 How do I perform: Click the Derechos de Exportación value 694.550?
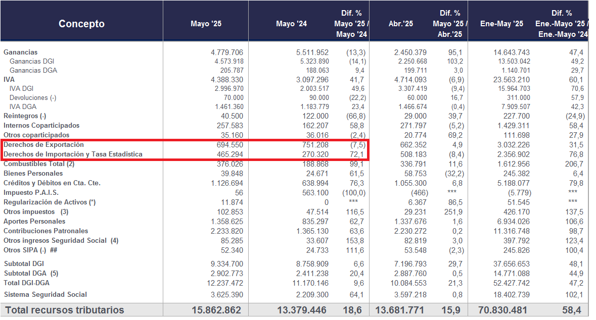click(x=231, y=145)
